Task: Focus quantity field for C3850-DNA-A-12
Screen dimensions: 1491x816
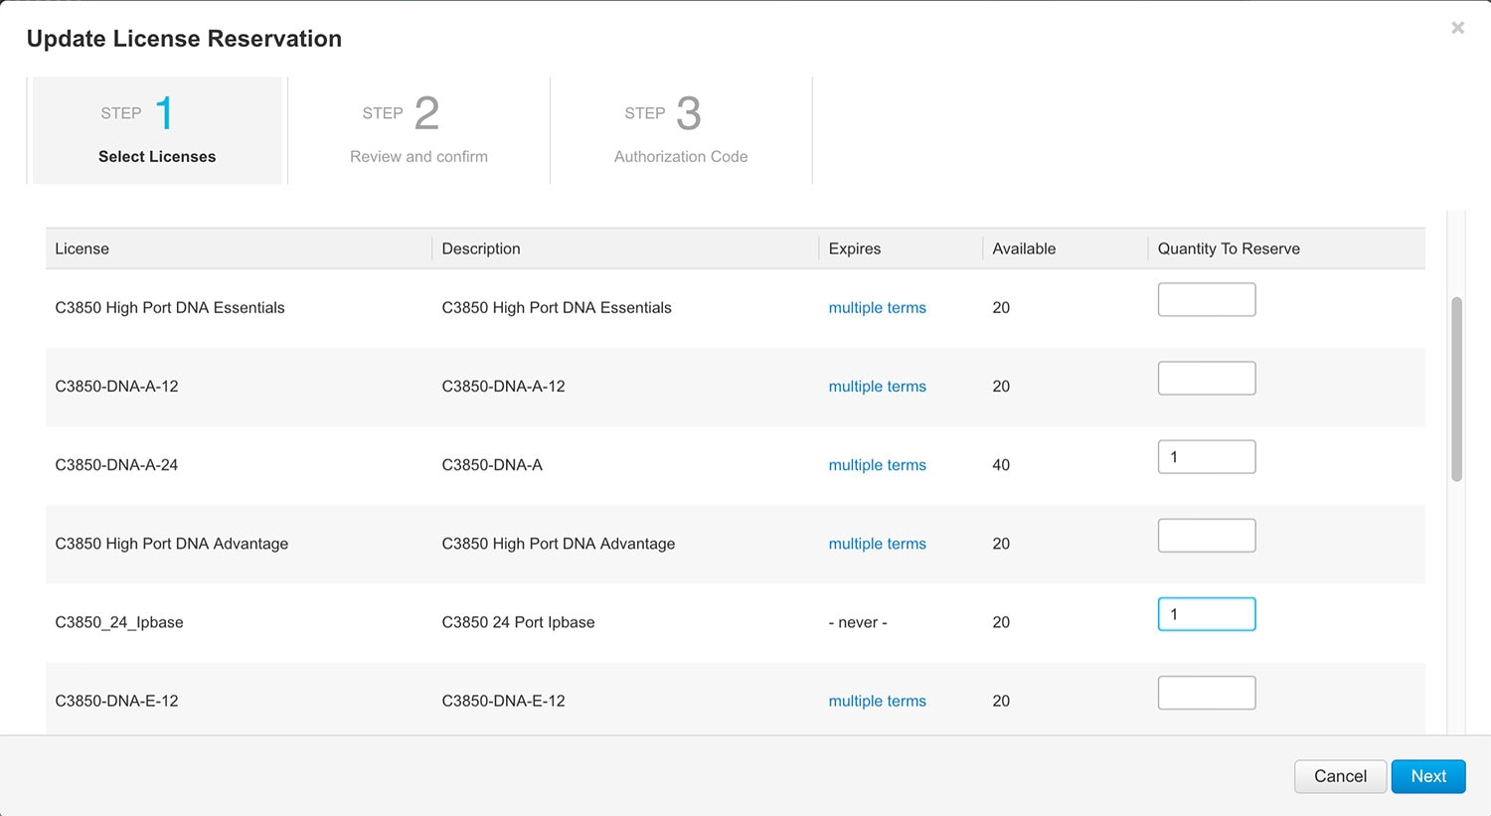Action: coord(1207,378)
